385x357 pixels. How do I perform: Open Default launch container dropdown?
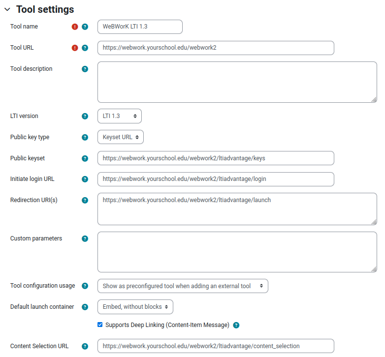135,307
